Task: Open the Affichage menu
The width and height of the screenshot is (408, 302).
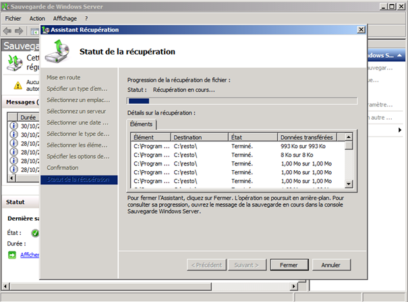Action: [65, 18]
